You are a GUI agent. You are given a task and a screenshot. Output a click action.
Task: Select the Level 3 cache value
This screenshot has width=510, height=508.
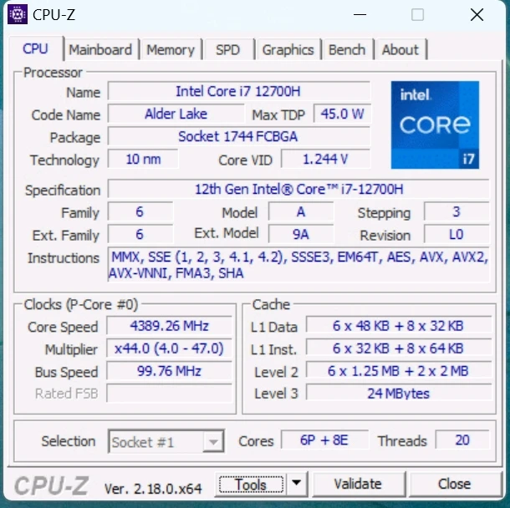(398, 393)
